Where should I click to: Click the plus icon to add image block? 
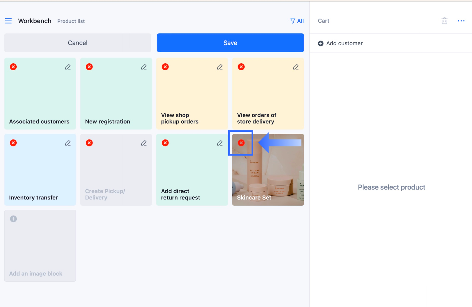(13, 219)
